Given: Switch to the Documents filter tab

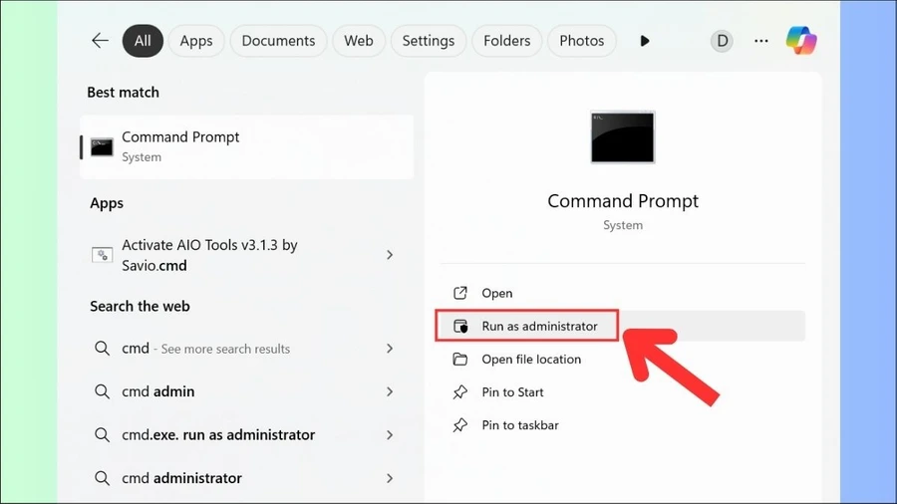Looking at the screenshot, I should 278,41.
